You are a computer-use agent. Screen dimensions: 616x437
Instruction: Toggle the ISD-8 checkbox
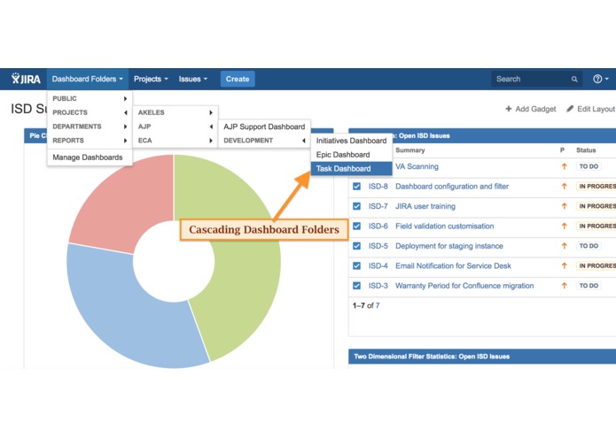(356, 186)
